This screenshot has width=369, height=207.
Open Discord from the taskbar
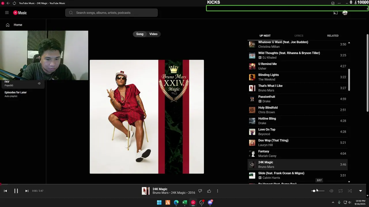click(x=210, y=202)
